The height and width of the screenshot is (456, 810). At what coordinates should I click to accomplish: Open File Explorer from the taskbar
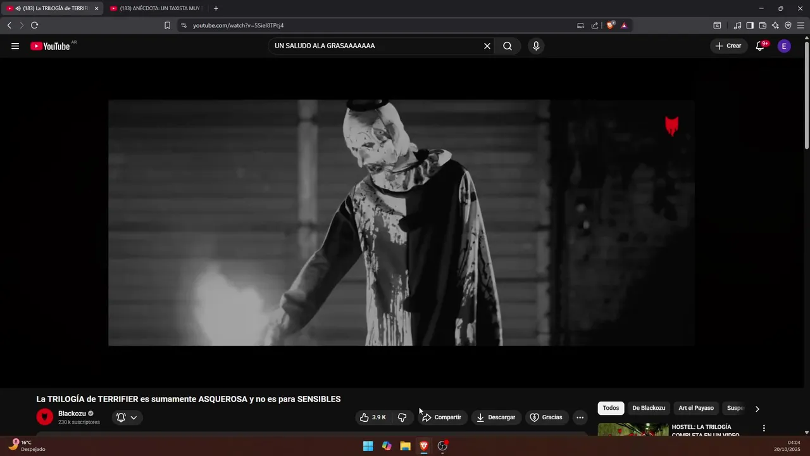point(405,446)
